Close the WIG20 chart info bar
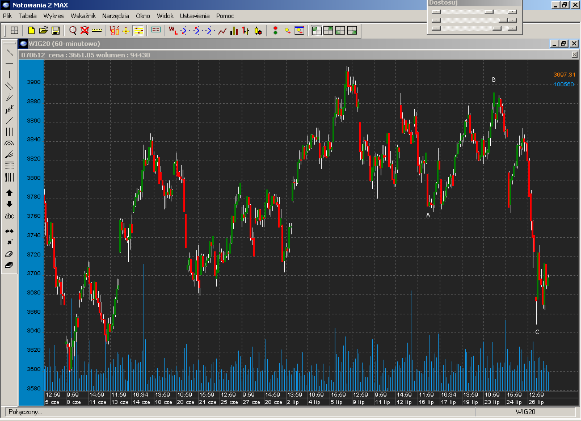 [574, 55]
